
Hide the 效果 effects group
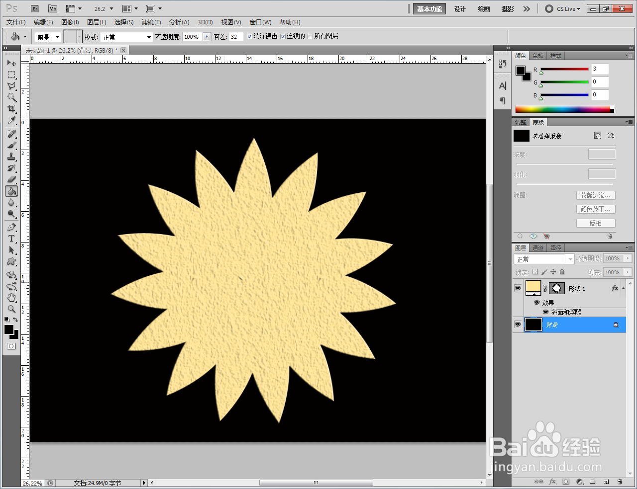click(x=536, y=303)
